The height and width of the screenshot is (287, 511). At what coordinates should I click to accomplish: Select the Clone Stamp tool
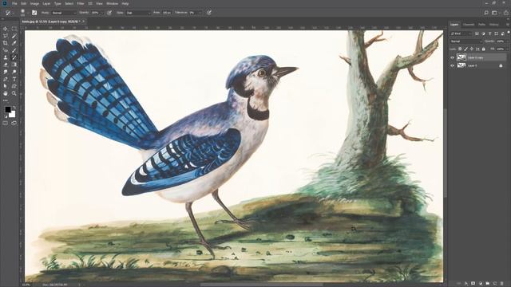pos(6,57)
